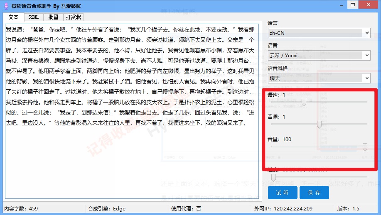Click the 外网IP address status entry
The height and width of the screenshot is (215, 381).
coord(283,209)
